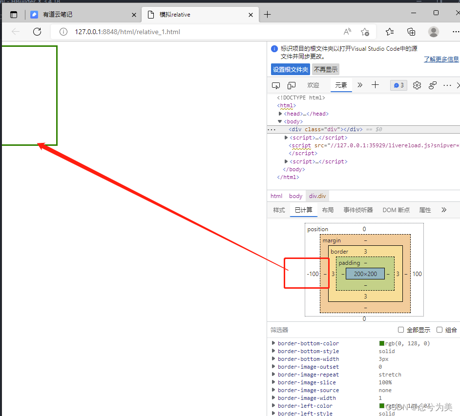Click the back navigation arrow
Screen dimensions: 460x416
pyautogui.click(x=16, y=32)
